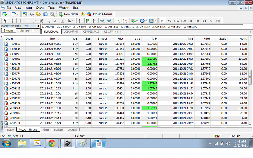Switch to the Journal tab
This screenshot has width=253, height=158.
coord(72,129)
